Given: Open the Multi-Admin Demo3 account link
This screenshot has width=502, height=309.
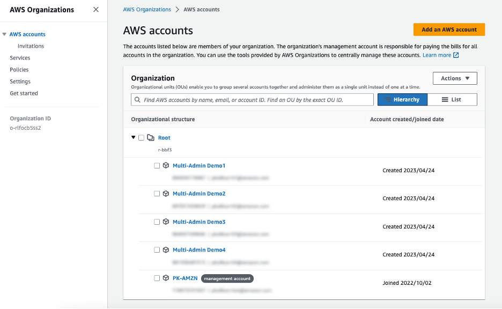Looking at the screenshot, I should tap(199, 222).
